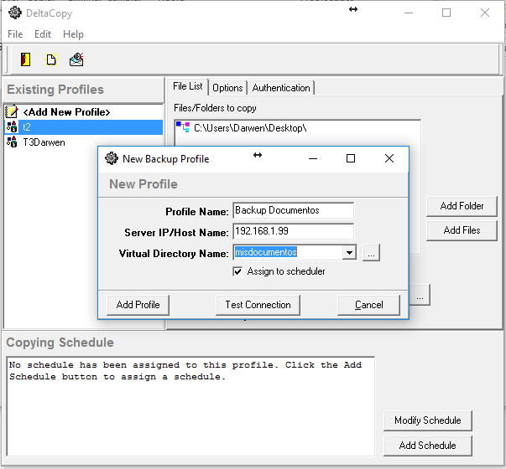Click the Add Folder button
506x469 pixels.
click(x=462, y=206)
